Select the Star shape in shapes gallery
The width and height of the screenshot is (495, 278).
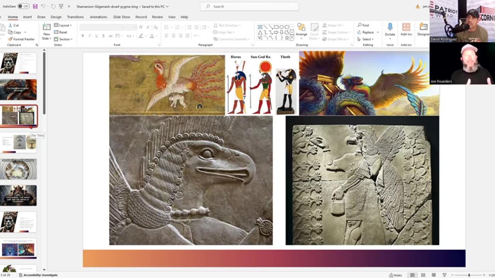point(287,37)
